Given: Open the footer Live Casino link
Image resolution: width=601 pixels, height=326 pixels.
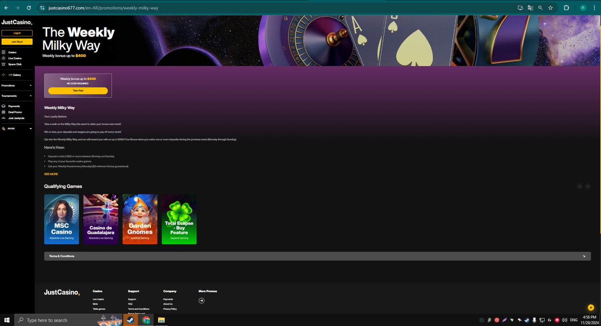Looking at the screenshot, I should pos(98,299).
